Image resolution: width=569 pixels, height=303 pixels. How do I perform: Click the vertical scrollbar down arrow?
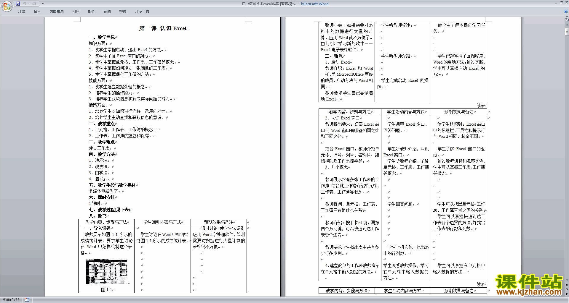click(x=567, y=280)
